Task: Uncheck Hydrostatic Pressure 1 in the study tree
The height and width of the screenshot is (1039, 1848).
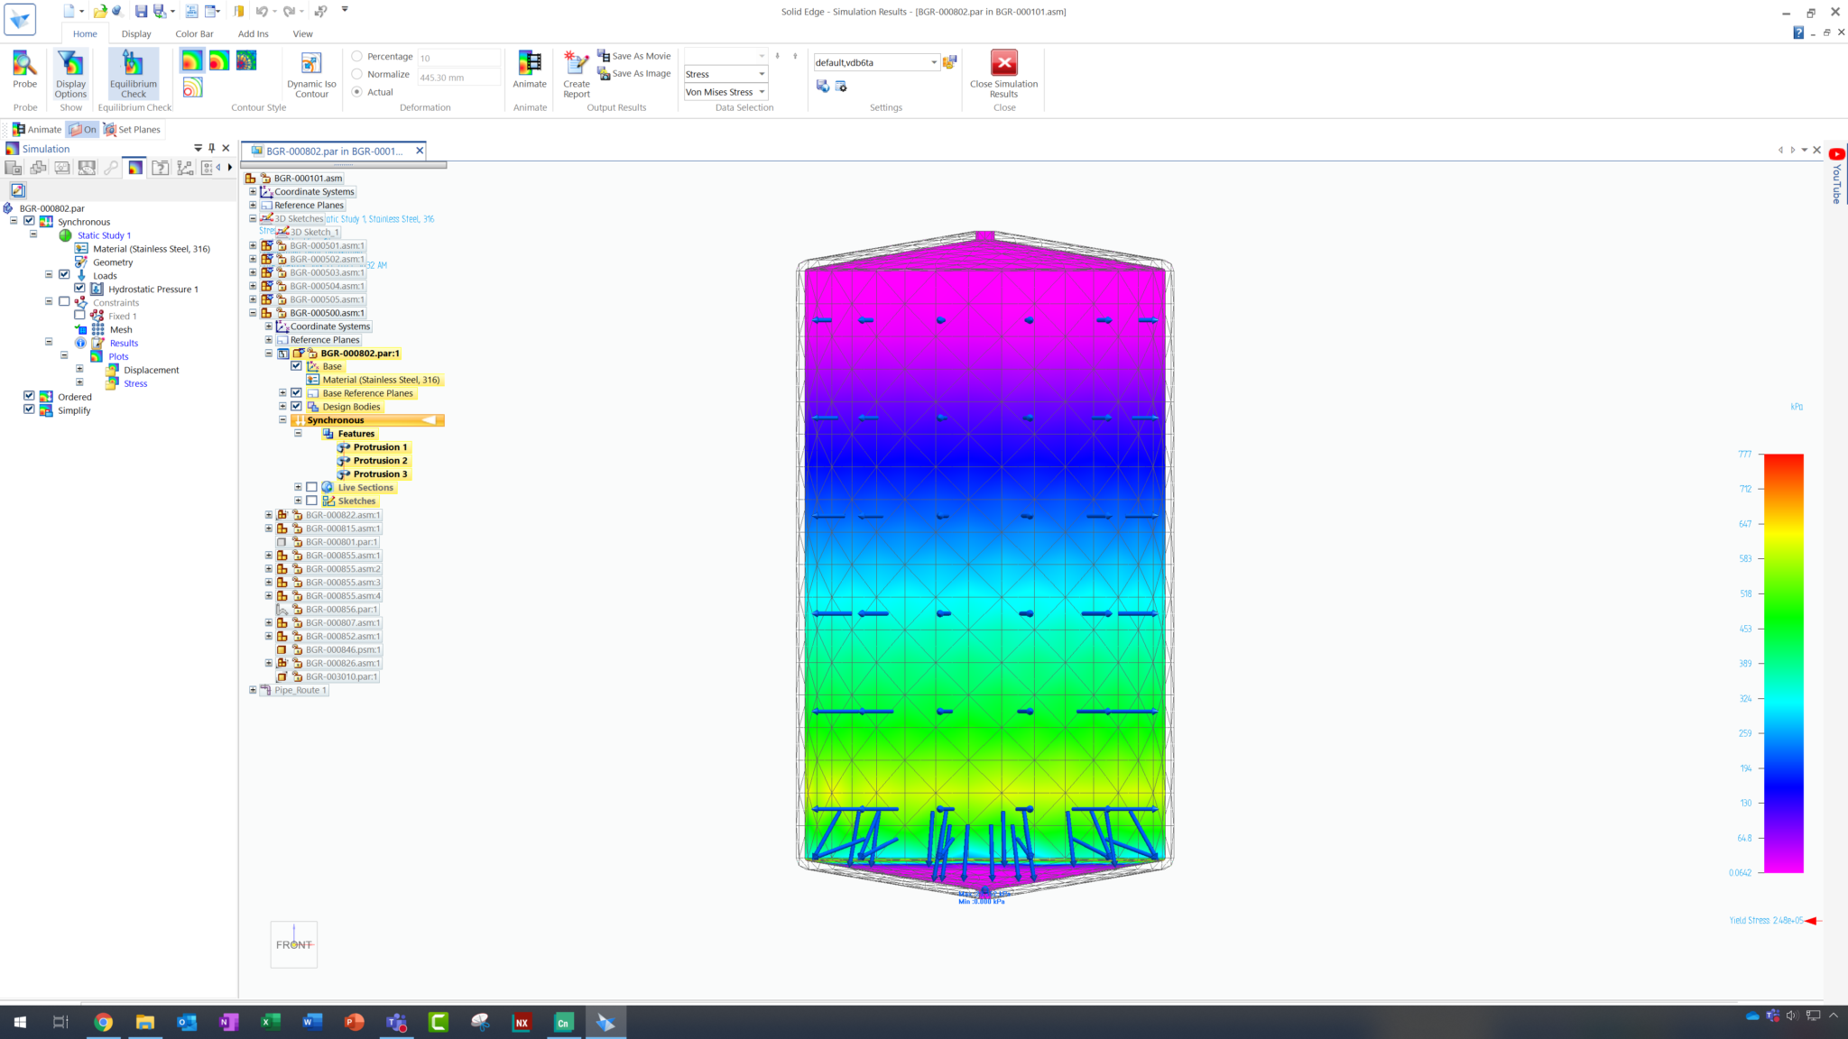Action: 81,288
